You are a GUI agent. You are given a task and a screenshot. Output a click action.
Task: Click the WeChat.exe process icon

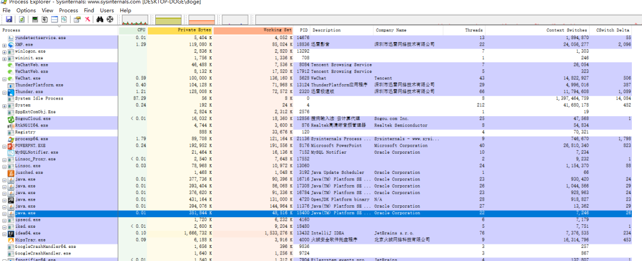(x=11, y=78)
